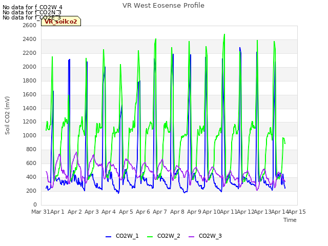This screenshot has height=246, width=328.
Task: Click the blue CO2W_1 peak on Apr 12
Action: pos(240,48)
